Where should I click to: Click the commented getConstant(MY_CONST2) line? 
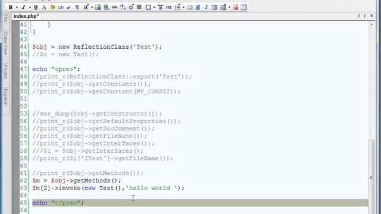coord(107,92)
